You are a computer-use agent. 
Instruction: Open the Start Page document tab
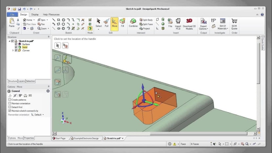[x=59, y=139]
